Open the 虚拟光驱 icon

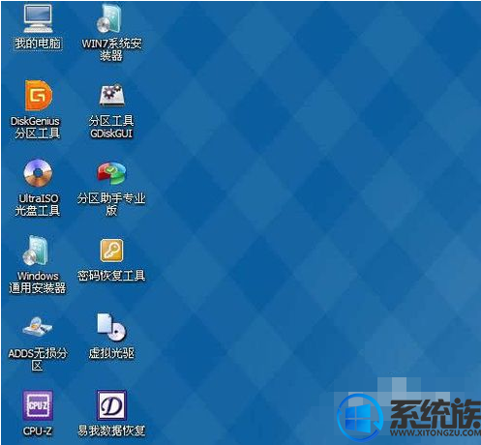[111, 327]
